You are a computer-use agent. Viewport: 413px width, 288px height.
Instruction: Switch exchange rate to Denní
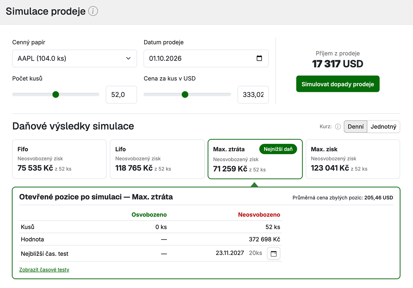tap(356, 127)
